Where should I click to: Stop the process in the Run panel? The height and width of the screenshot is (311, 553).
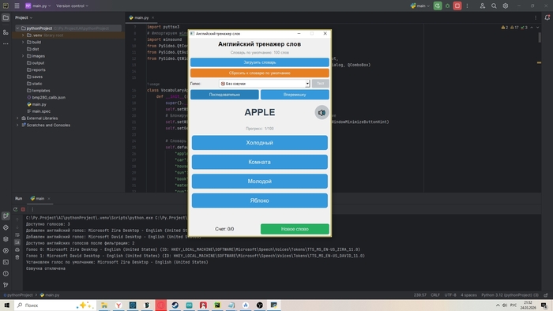[x=23, y=209]
